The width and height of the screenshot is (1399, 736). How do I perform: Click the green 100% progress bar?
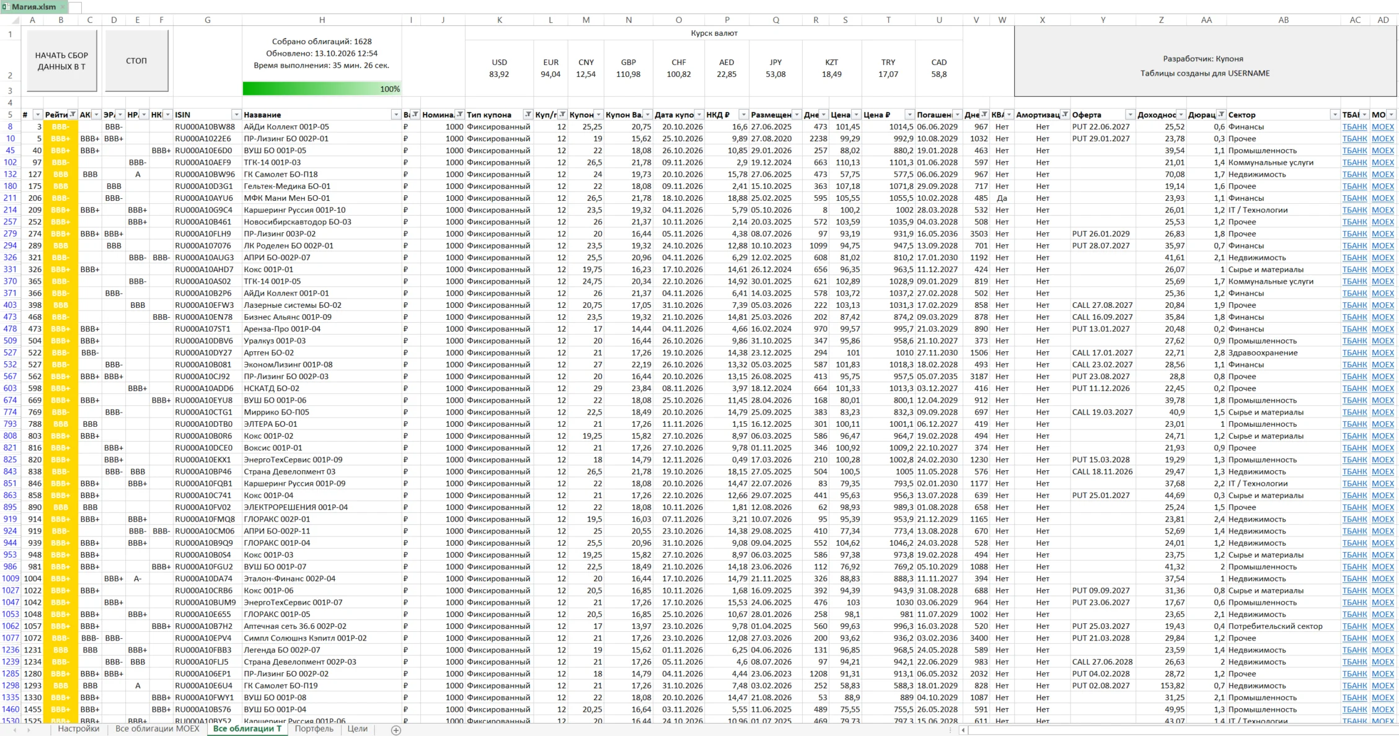pos(322,89)
